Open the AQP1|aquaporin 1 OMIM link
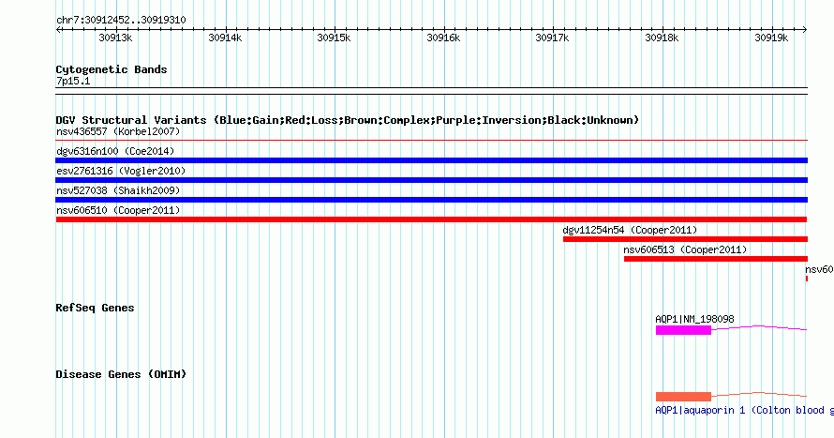This screenshot has width=834, height=438. [744, 410]
